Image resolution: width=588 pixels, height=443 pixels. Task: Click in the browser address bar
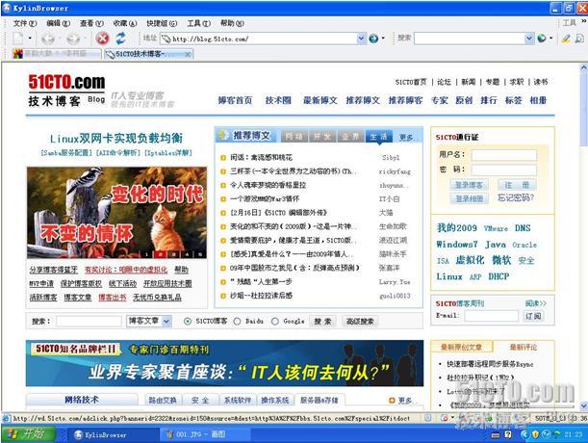259,39
